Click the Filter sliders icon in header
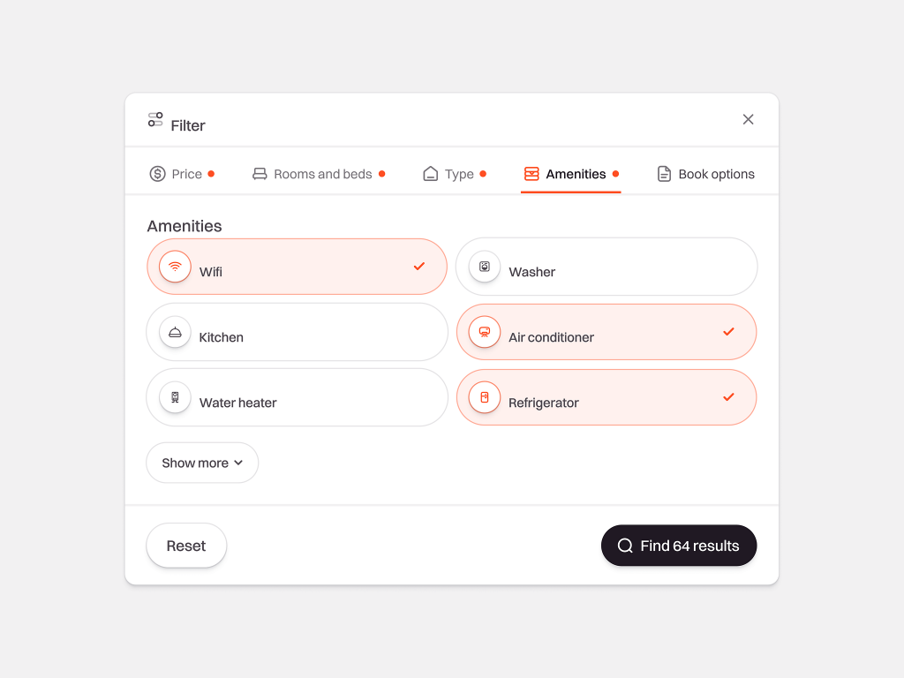904x678 pixels. 155,119
